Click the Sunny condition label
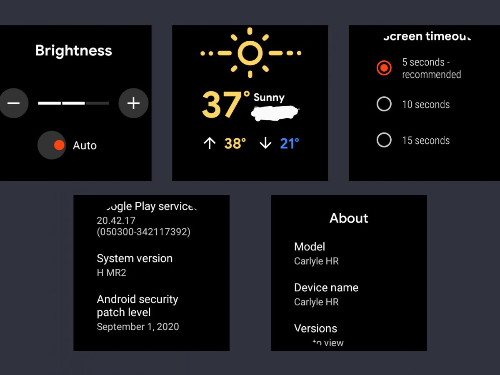The image size is (500, 375). click(269, 98)
